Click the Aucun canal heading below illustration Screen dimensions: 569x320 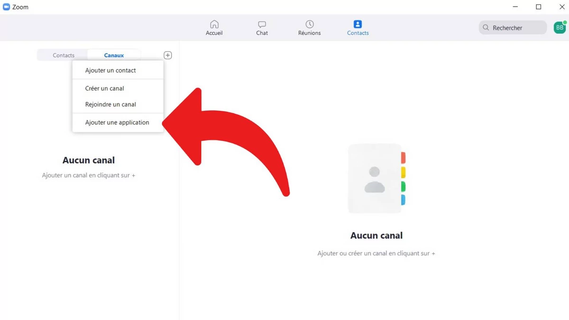(376, 236)
